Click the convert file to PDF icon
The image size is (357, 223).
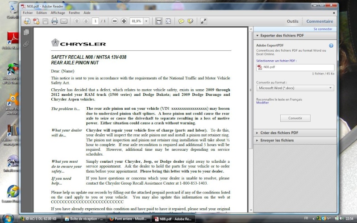[36, 21]
